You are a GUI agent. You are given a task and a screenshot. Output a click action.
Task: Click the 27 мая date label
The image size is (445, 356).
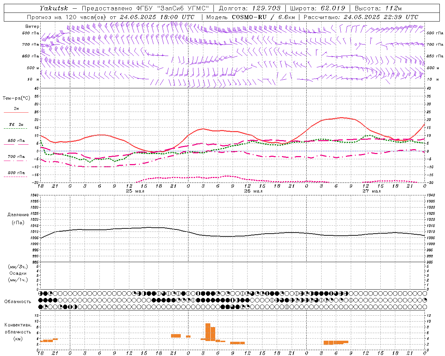371,191
